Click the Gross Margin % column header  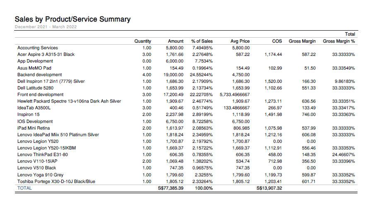339,41
